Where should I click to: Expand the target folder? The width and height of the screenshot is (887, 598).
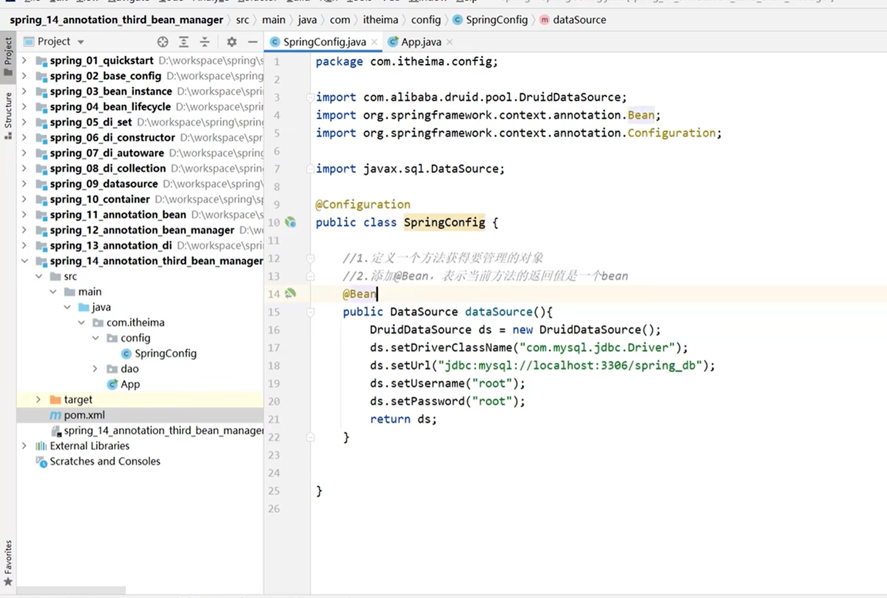pyautogui.click(x=38, y=400)
